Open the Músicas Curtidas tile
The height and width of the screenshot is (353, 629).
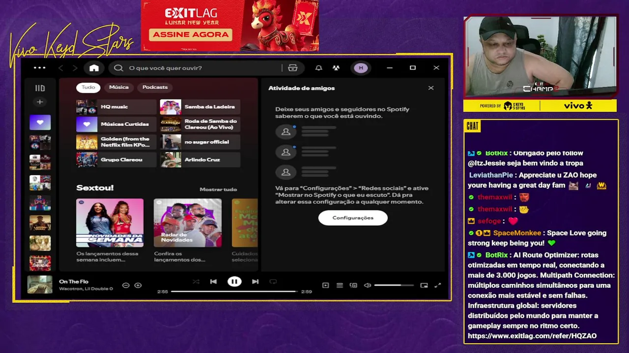coord(116,125)
